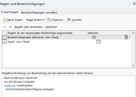Close the Regeln und Benachrichtigungen dialog

[134, 4]
